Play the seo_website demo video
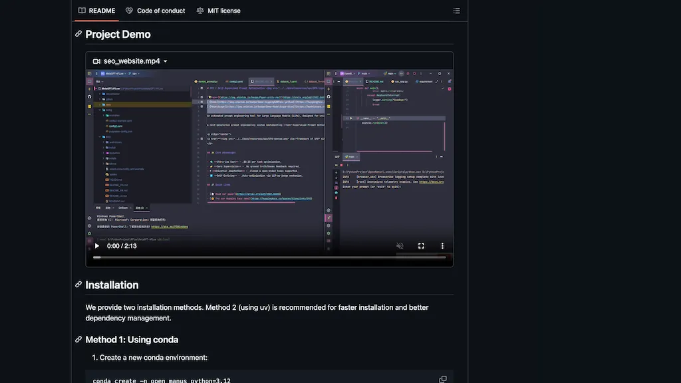This screenshot has height=383, width=681. (97, 245)
